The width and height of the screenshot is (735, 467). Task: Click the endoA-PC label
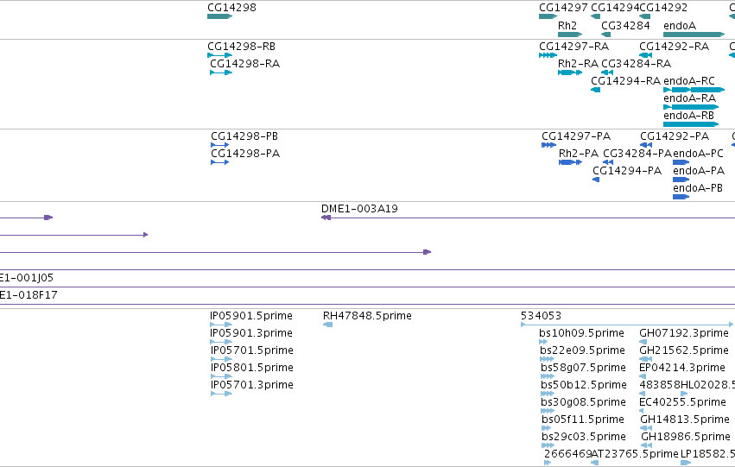[x=698, y=154]
